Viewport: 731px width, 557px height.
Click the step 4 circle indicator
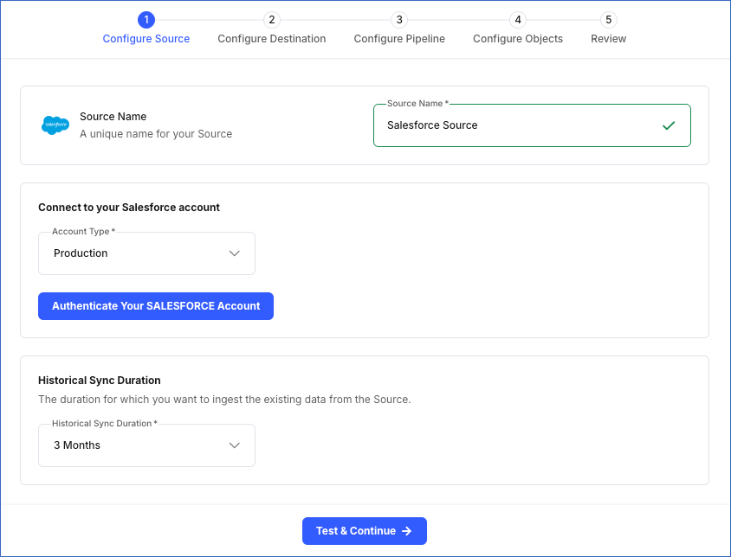point(517,19)
